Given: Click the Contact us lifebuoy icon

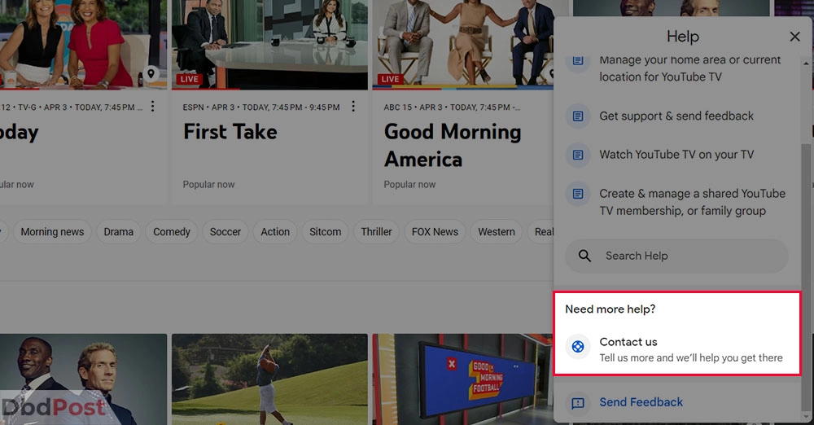Looking at the screenshot, I should click(578, 347).
